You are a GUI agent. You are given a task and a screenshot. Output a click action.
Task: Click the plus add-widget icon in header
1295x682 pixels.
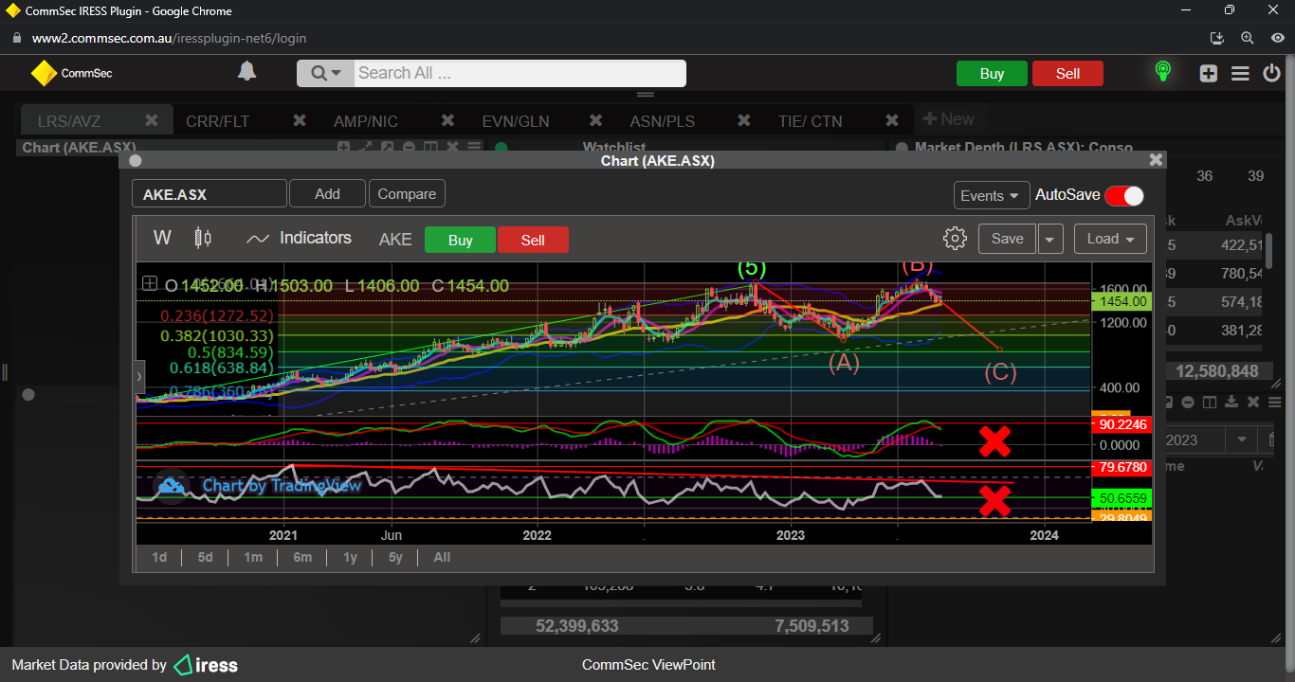tap(1208, 73)
